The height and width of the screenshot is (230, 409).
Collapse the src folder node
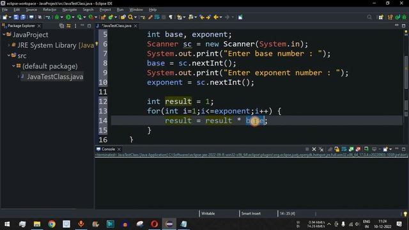(x=9, y=56)
